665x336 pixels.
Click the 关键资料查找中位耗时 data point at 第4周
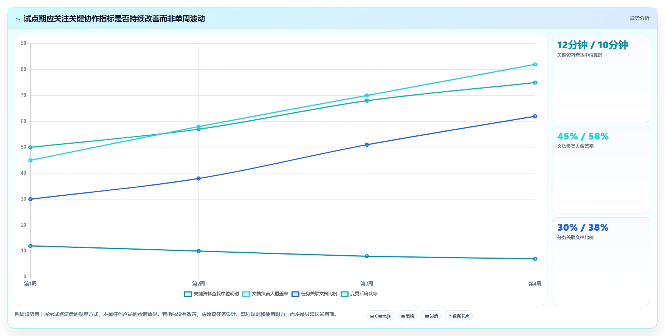pos(535,259)
